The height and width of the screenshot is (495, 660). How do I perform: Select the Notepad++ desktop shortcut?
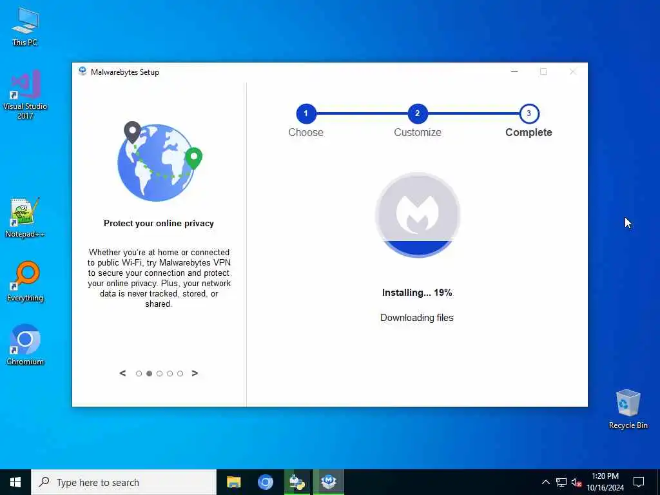click(x=25, y=218)
